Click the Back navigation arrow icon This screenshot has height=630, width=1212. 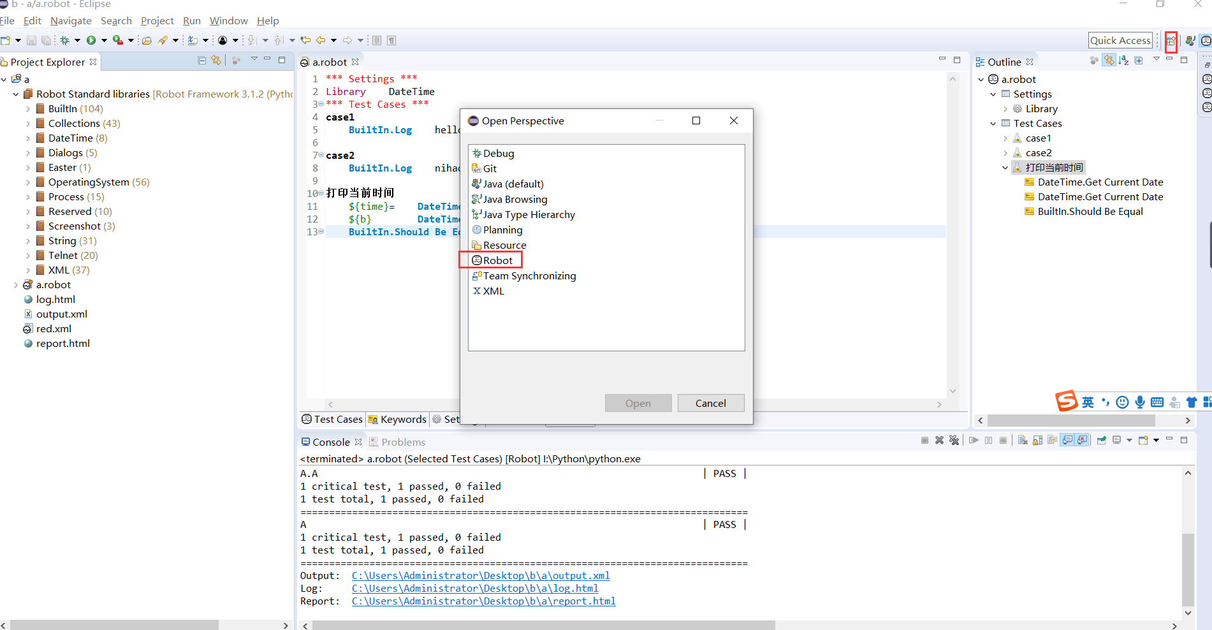(321, 40)
